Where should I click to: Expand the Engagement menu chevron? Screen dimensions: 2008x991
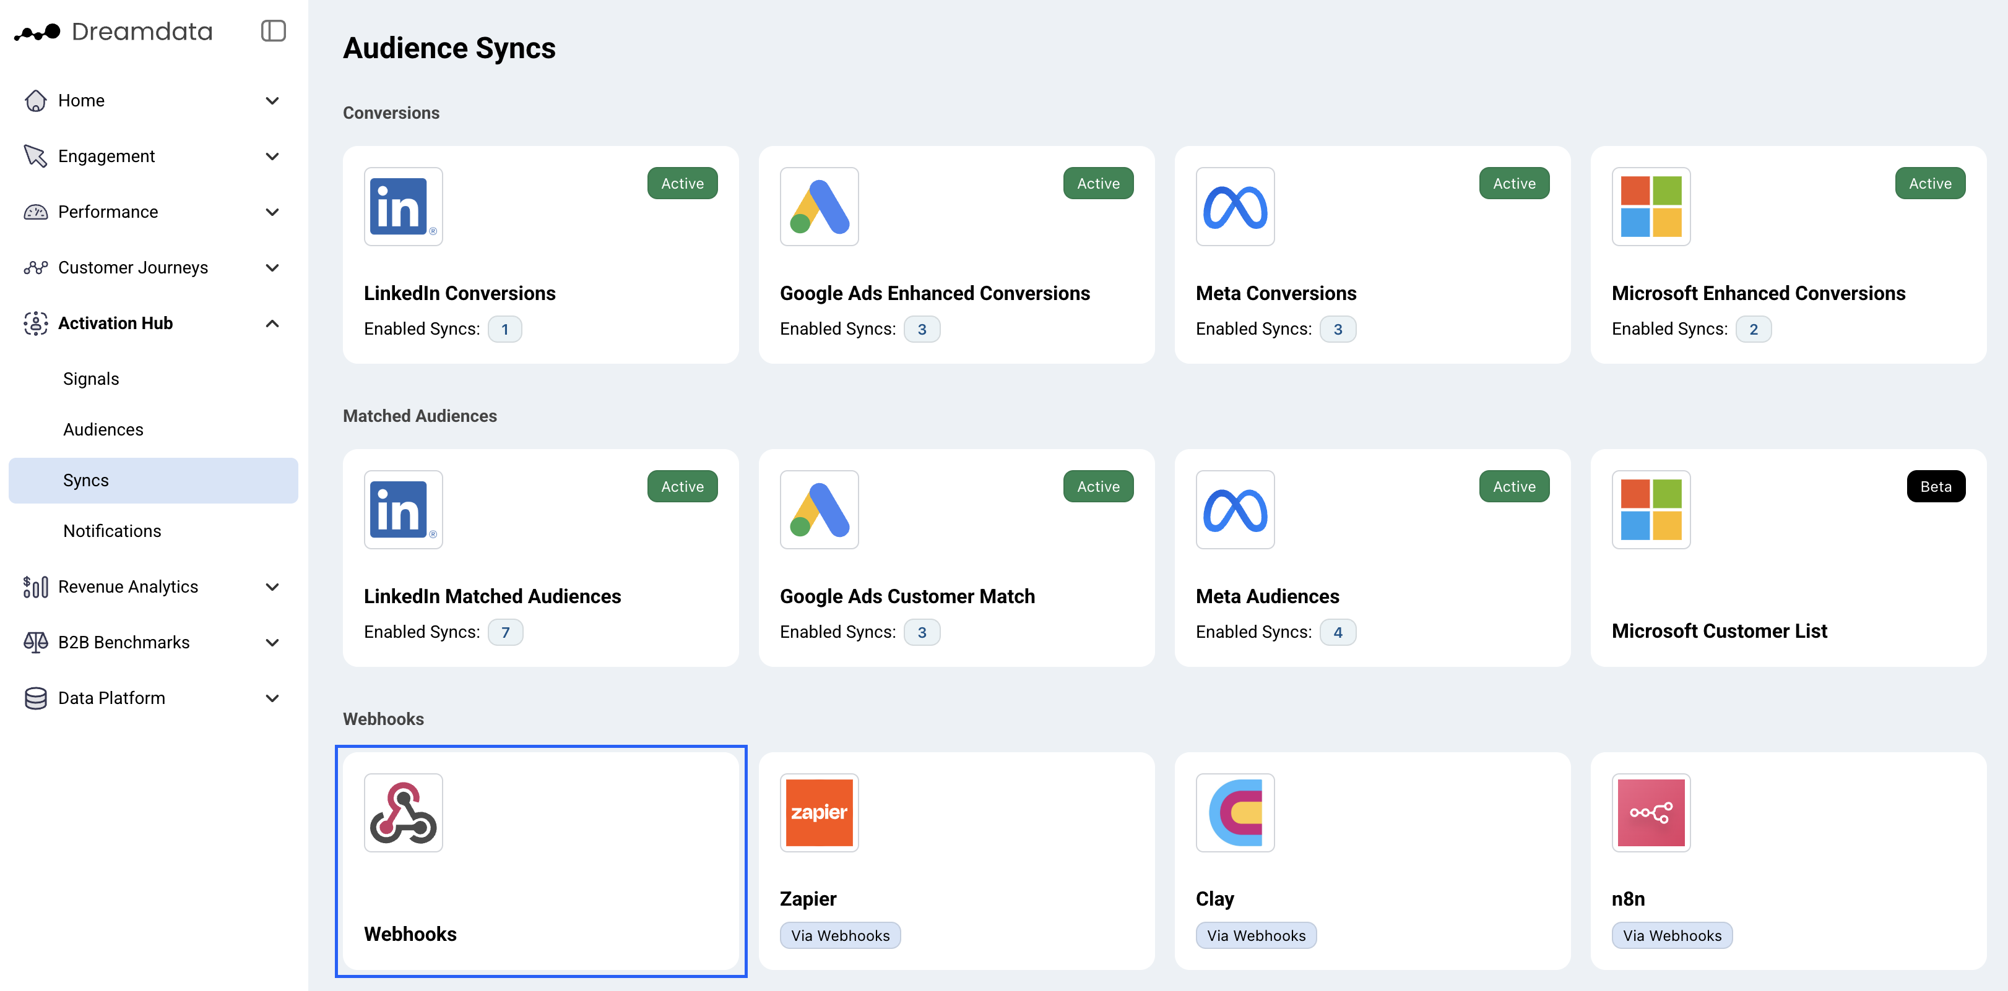tap(272, 156)
